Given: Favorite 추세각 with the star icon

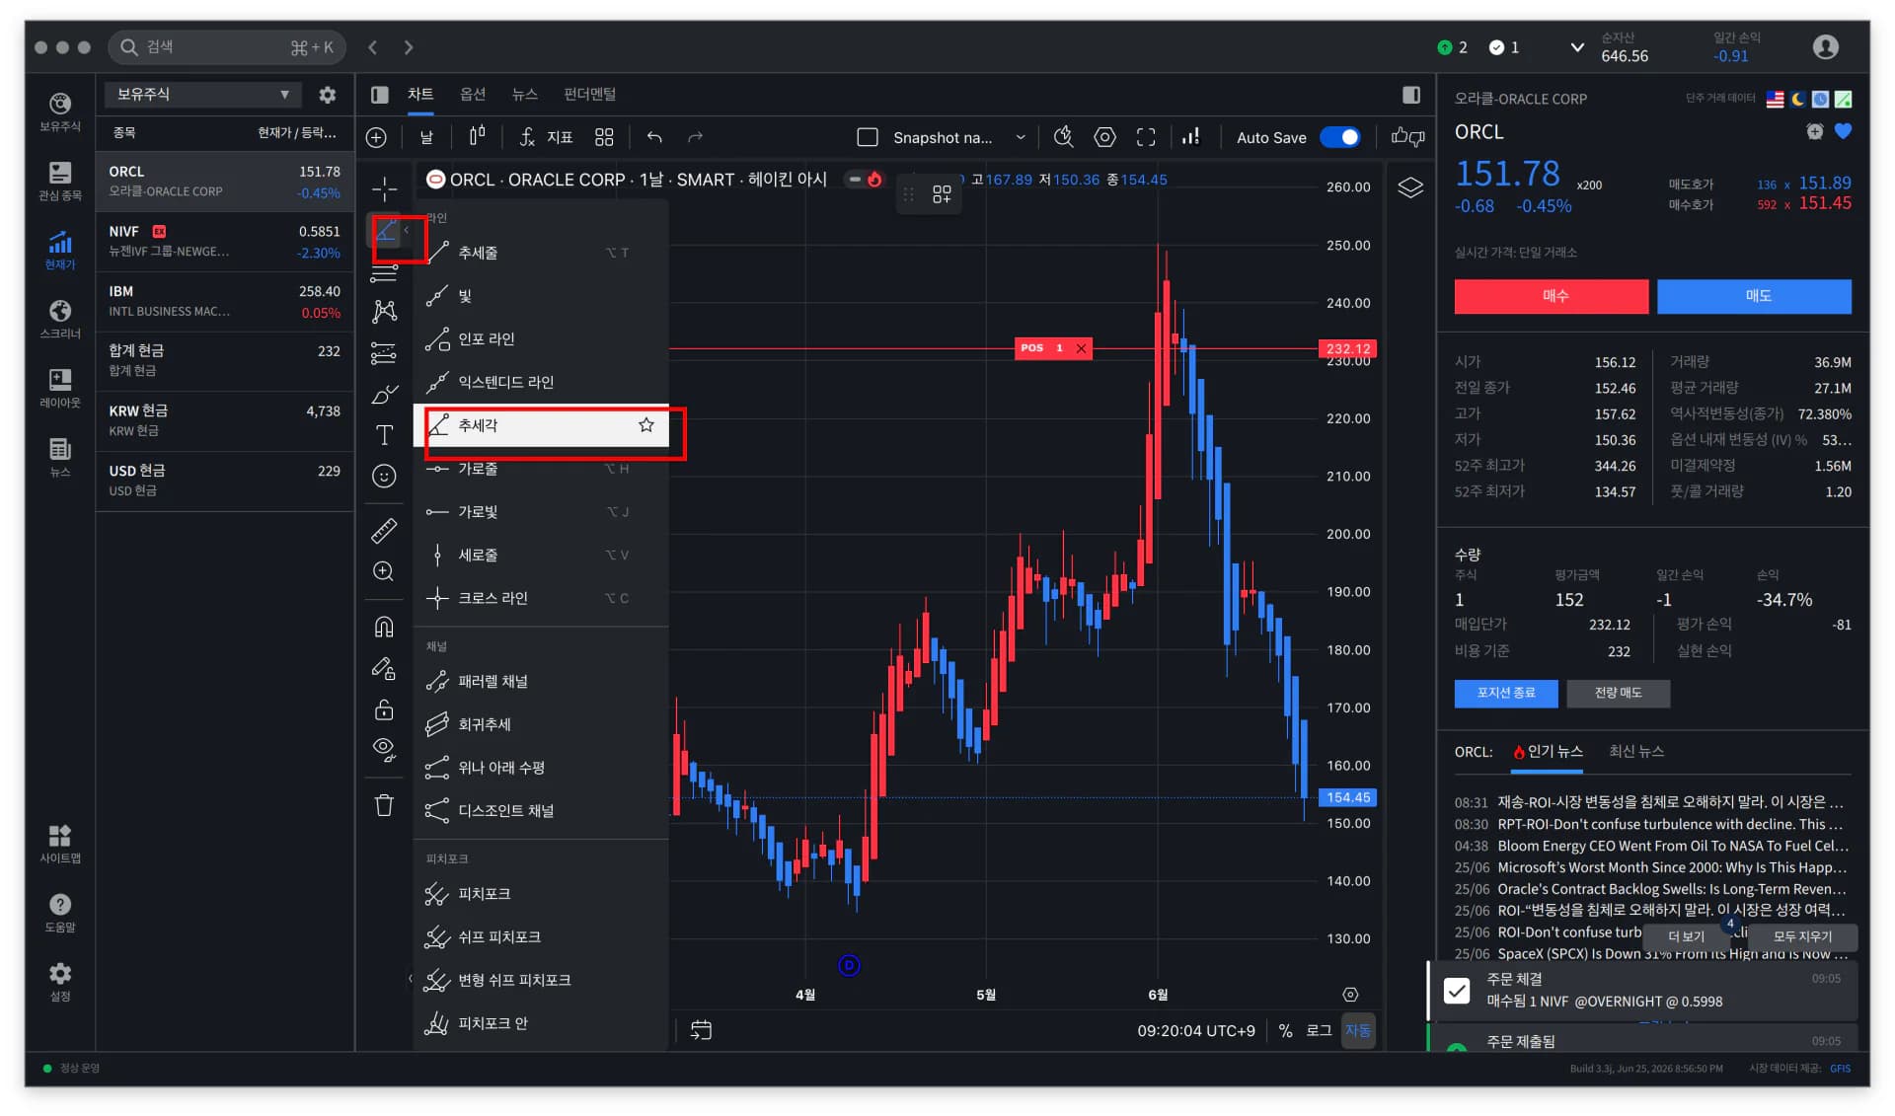Looking at the screenshot, I should pos(646,425).
